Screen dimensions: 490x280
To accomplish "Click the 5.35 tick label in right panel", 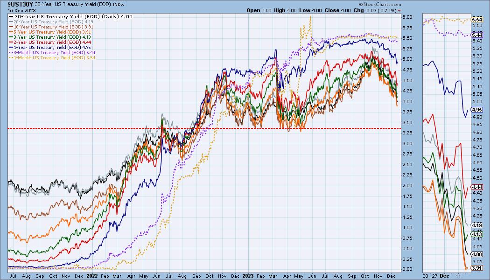I will [477, 49].
